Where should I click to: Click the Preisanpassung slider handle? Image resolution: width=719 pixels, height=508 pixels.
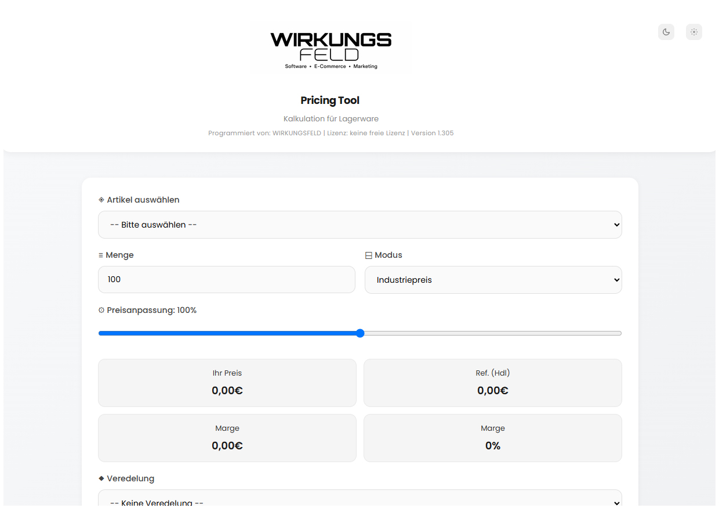pos(360,333)
